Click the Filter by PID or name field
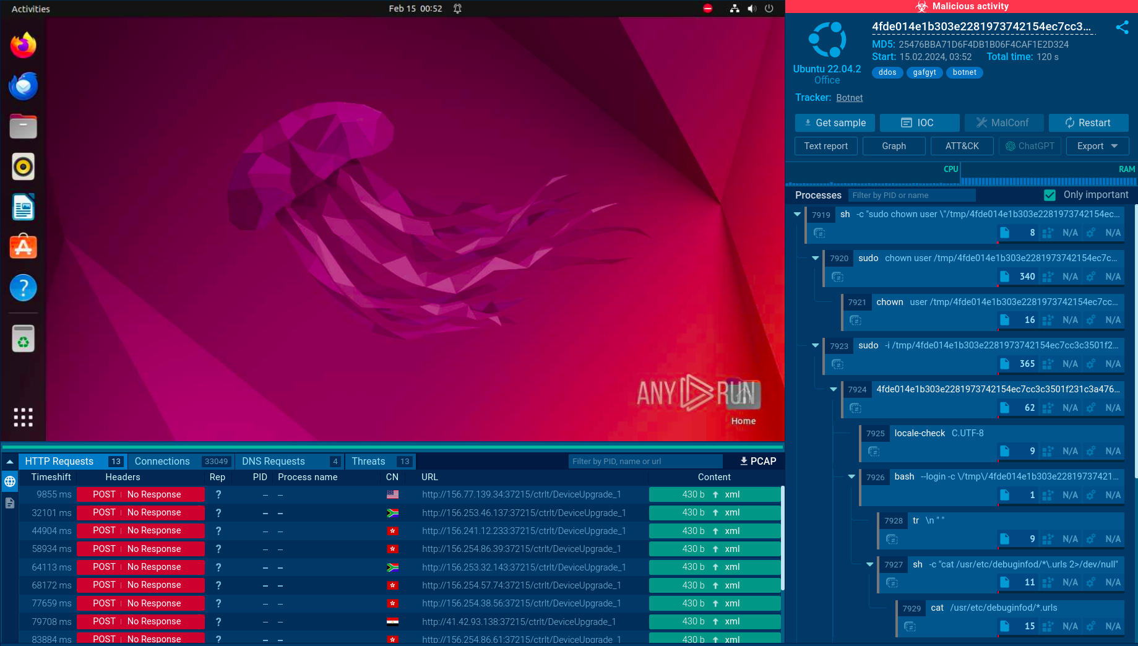Image resolution: width=1138 pixels, height=646 pixels. click(x=911, y=195)
